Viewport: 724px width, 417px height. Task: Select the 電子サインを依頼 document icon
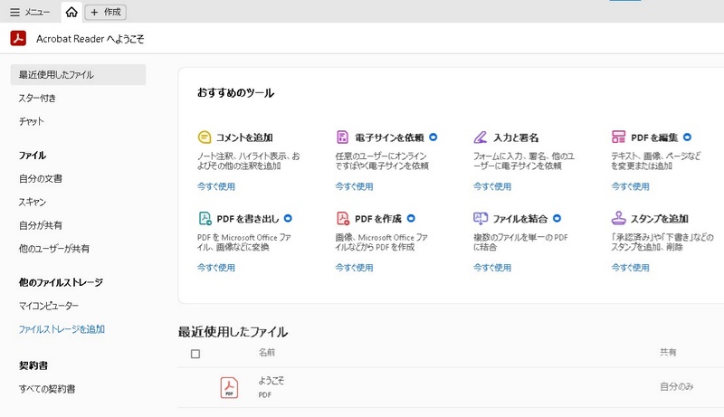(342, 137)
